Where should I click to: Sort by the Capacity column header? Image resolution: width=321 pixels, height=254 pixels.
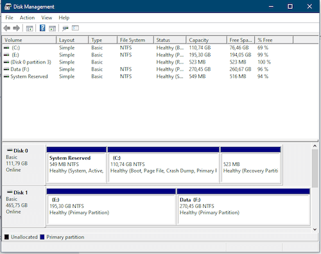pyautogui.click(x=206, y=40)
